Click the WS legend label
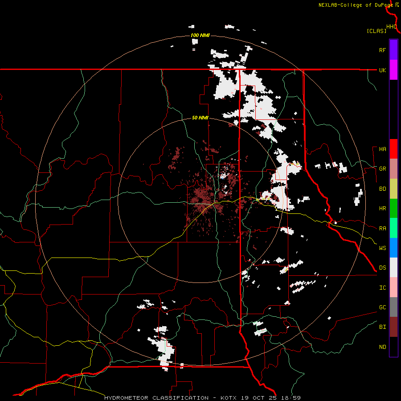The image size is (401, 401). click(x=382, y=248)
